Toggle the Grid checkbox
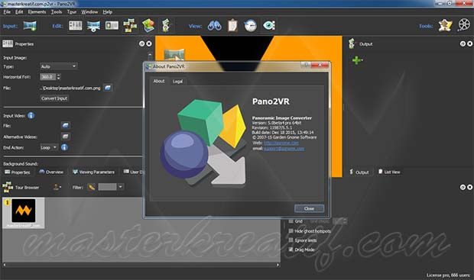Screen dimensions: 474x280 click(x=291, y=221)
